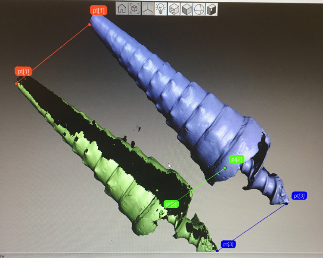Select green pt[2] label on blue shell
The width and height of the screenshot is (323, 258).
click(x=237, y=160)
